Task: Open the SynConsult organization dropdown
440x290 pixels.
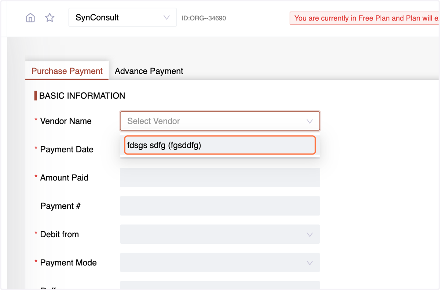Action: click(x=122, y=18)
